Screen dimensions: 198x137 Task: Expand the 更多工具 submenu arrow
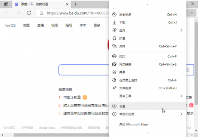point(181,96)
